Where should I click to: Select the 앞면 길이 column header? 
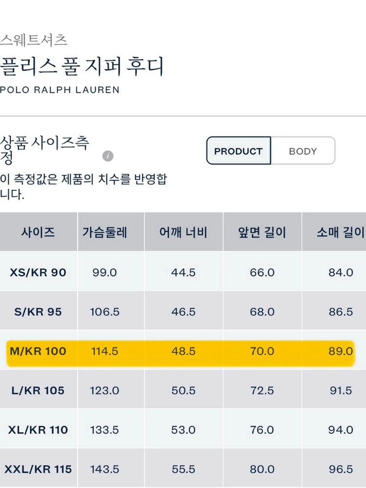click(x=262, y=232)
